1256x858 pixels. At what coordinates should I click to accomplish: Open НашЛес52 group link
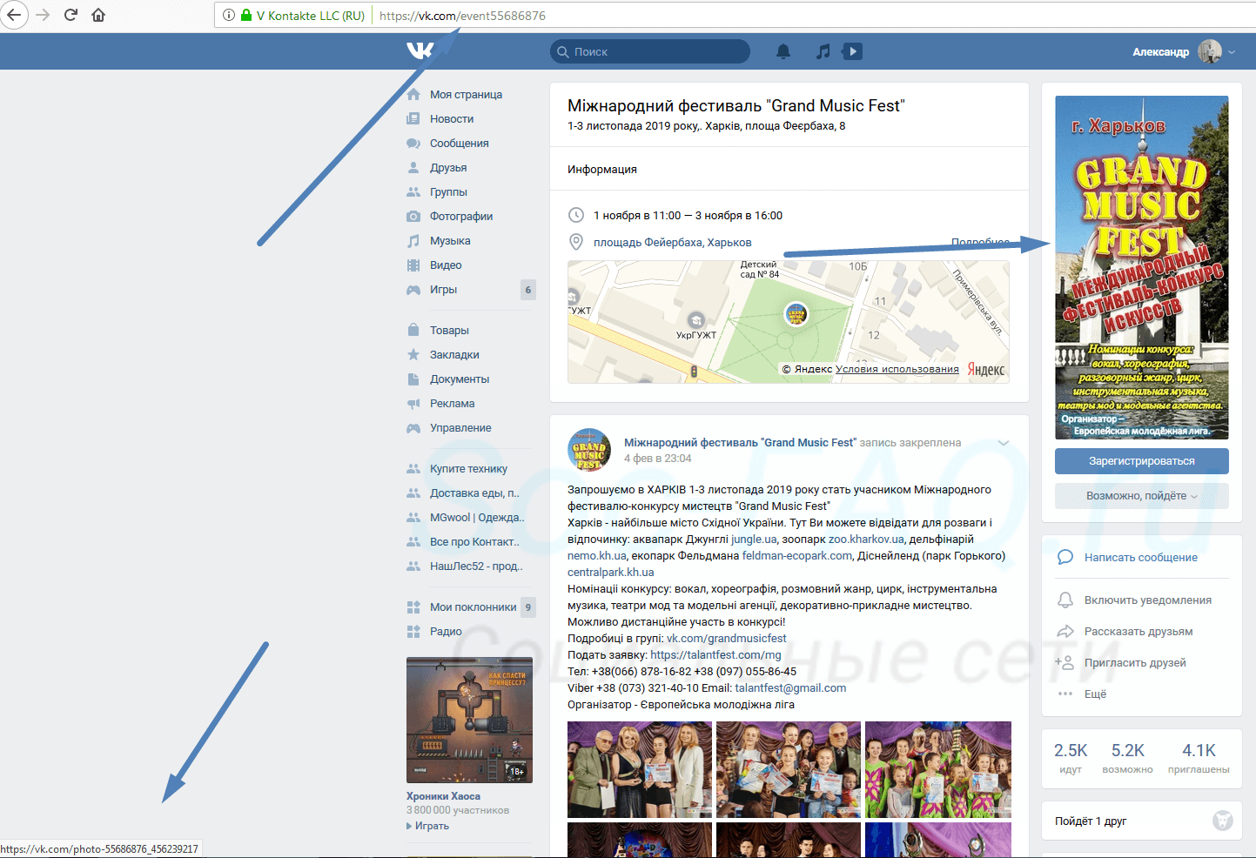point(476,566)
